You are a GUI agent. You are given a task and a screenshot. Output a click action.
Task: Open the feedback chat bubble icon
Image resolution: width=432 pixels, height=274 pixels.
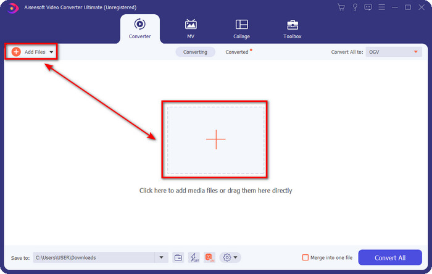(x=368, y=7)
